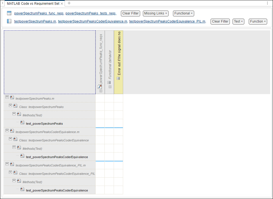Click the upper Clear Filter button
Viewport: 273px width, 199px height.
click(130, 13)
